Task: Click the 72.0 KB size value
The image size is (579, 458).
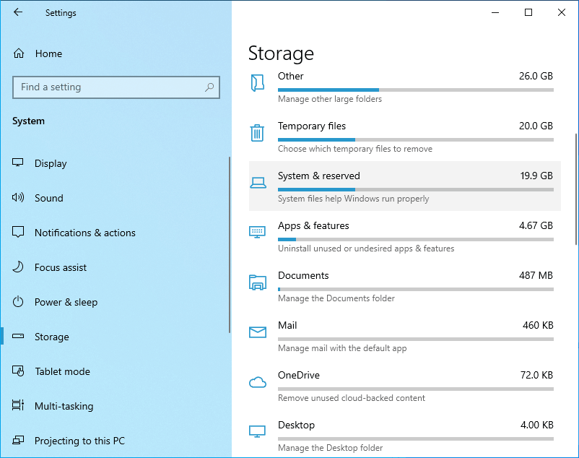Action: coord(536,375)
